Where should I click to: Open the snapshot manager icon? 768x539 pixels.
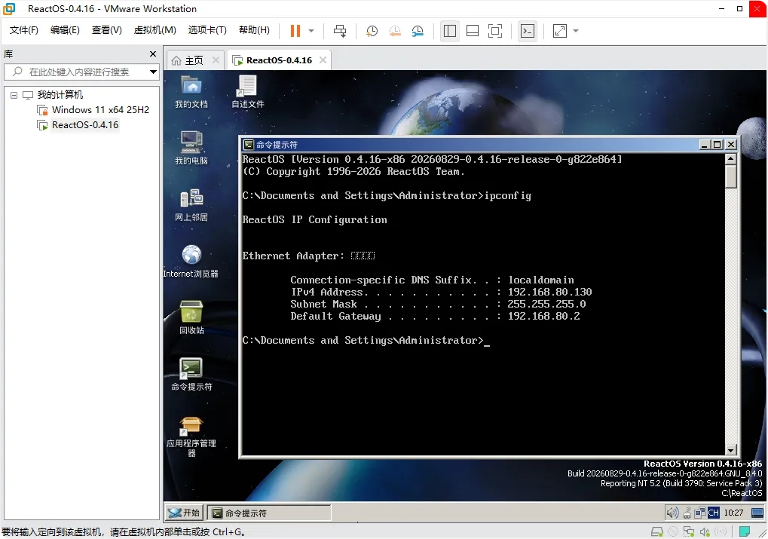pos(418,31)
